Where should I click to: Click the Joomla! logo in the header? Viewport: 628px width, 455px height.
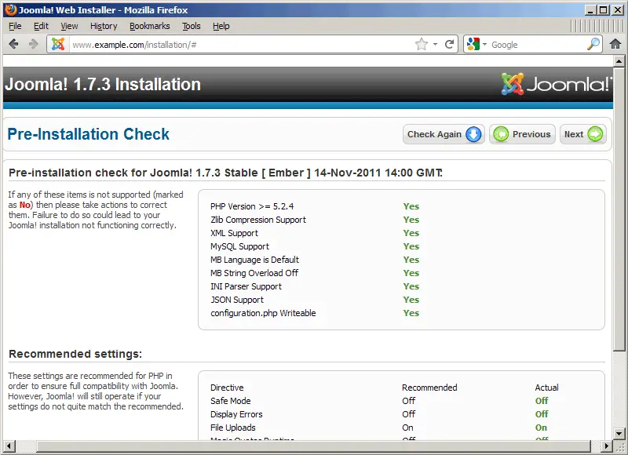[x=557, y=84]
